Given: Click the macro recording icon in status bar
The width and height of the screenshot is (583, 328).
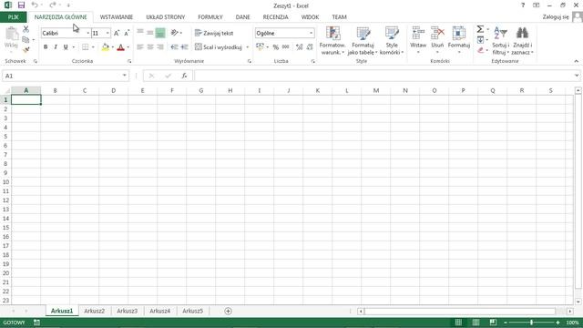Looking at the screenshot, I should [x=36, y=323].
